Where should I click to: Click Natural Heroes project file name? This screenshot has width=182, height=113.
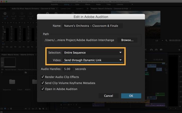[21, 70]
